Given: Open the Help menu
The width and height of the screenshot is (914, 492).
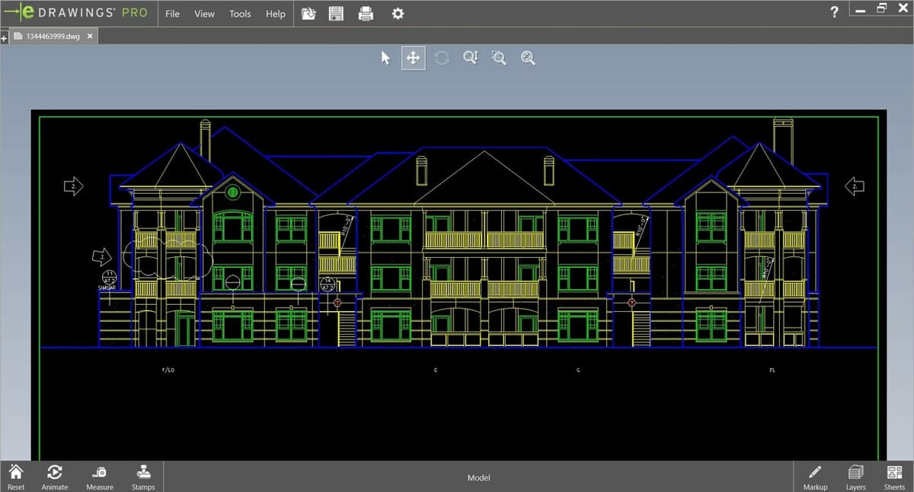Looking at the screenshot, I should click(x=276, y=14).
